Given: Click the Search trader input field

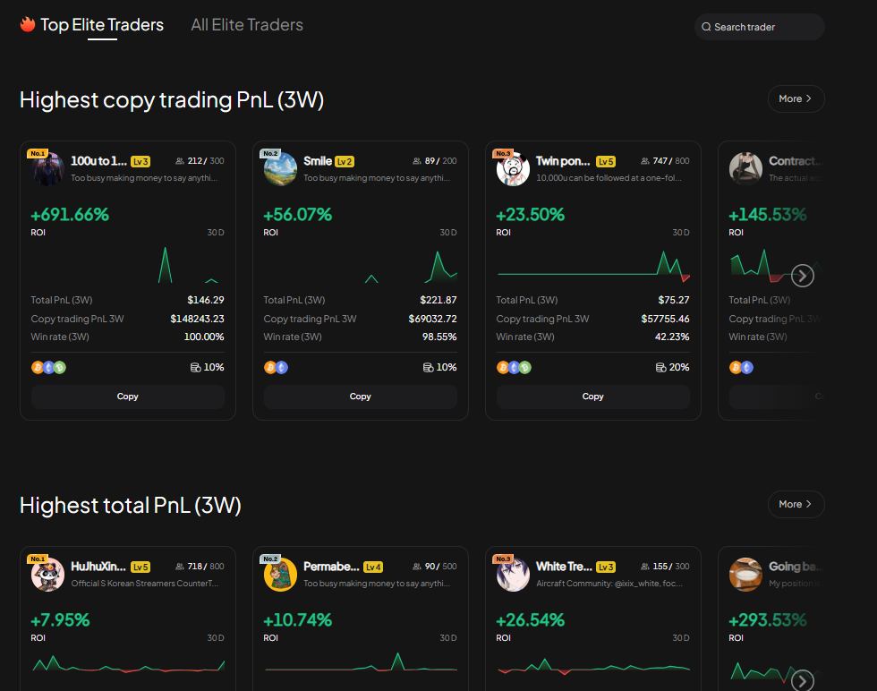Looking at the screenshot, I should tap(759, 27).
